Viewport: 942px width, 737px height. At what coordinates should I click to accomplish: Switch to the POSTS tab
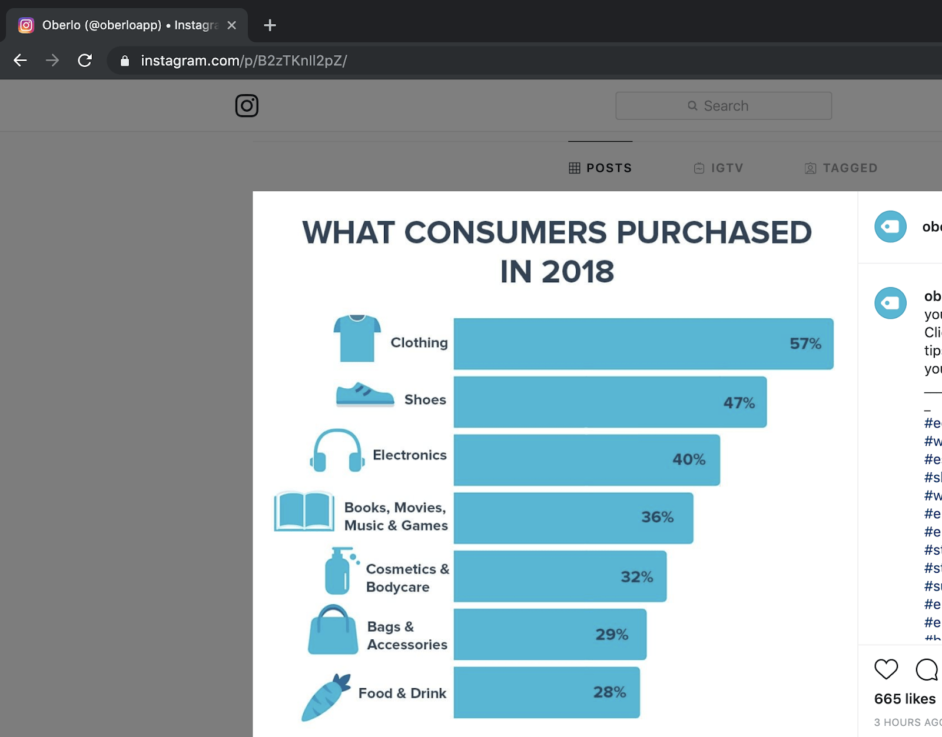pos(600,168)
